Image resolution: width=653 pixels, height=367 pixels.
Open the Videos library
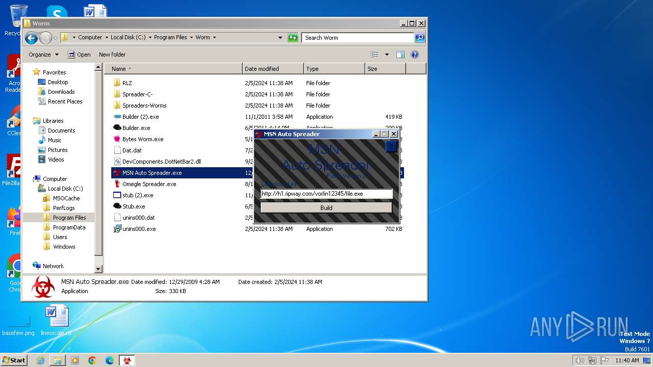pos(56,160)
